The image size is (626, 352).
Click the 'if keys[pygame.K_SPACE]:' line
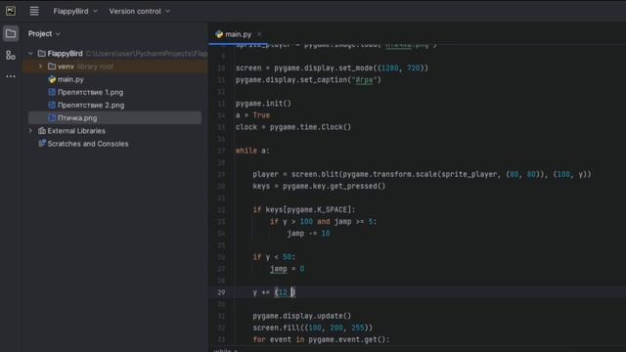tap(304, 210)
